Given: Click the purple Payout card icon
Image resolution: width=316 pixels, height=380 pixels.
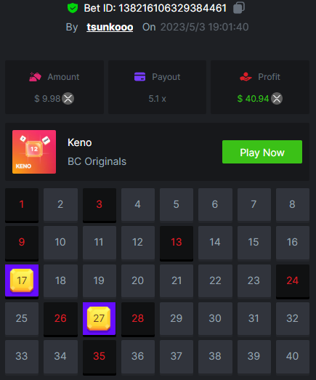Looking at the screenshot, I should [x=139, y=77].
